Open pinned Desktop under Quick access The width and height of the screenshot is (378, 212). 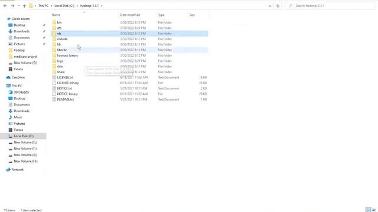[19, 25]
